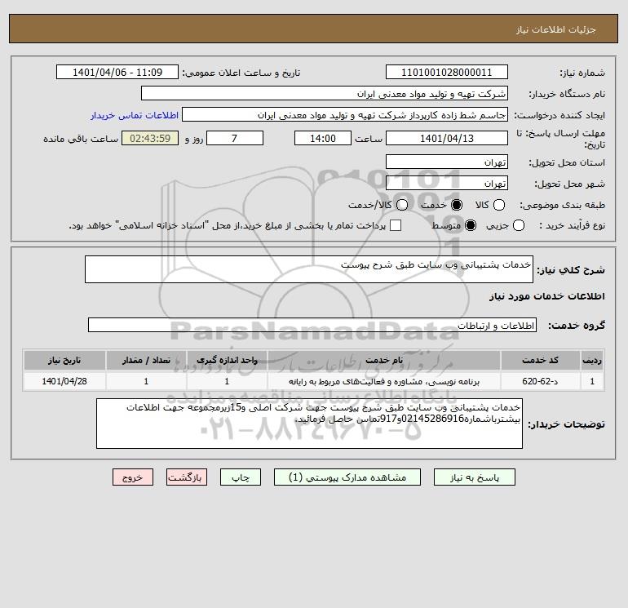
Task: Click the استان محل تحویل field تهران
Action: click(x=447, y=162)
